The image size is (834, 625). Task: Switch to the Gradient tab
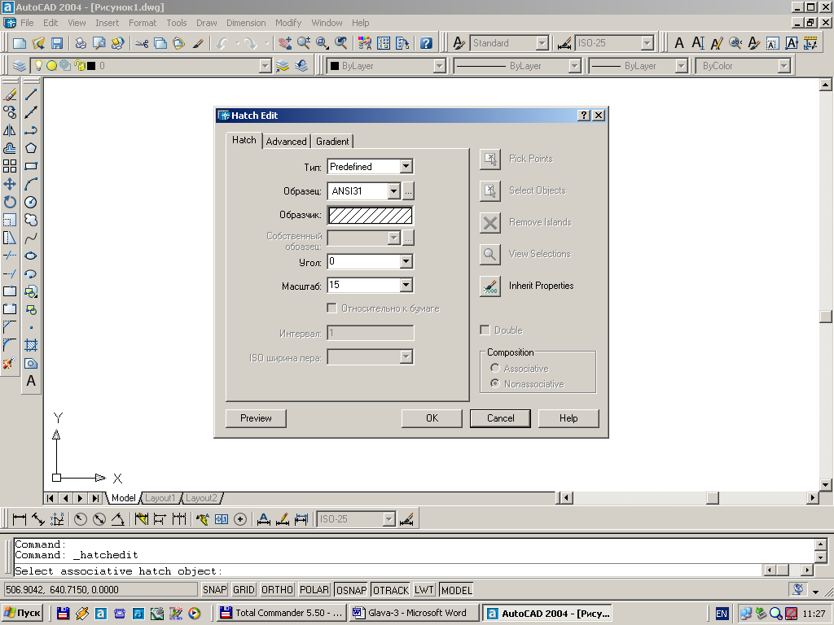(332, 142)
